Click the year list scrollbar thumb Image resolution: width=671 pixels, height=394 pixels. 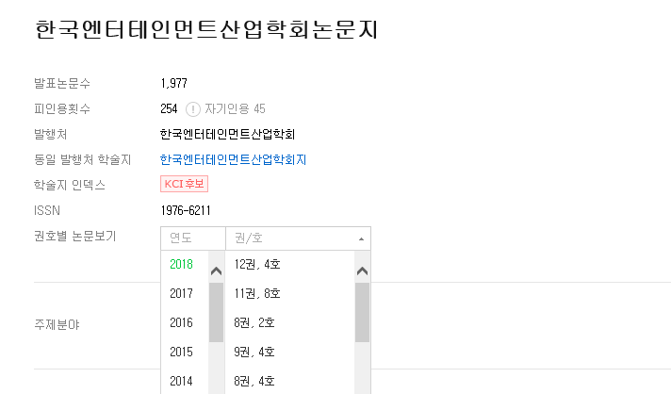click(x=216, y=311)
